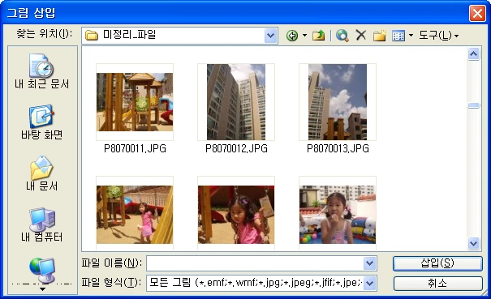Viewport: 491px width, 299px height.
Task: Select photo of girl at ball pool
Action: (338, 215)
